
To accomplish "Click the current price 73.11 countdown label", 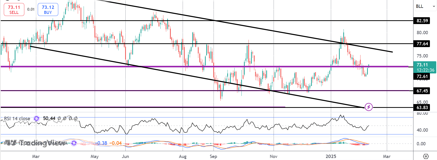I will (425, 67).
